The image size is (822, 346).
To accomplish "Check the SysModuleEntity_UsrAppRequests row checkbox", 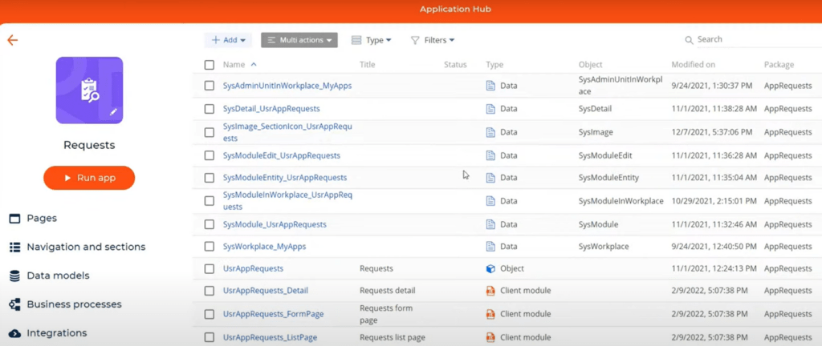I will pyautogui.click(x=210, y=178).
